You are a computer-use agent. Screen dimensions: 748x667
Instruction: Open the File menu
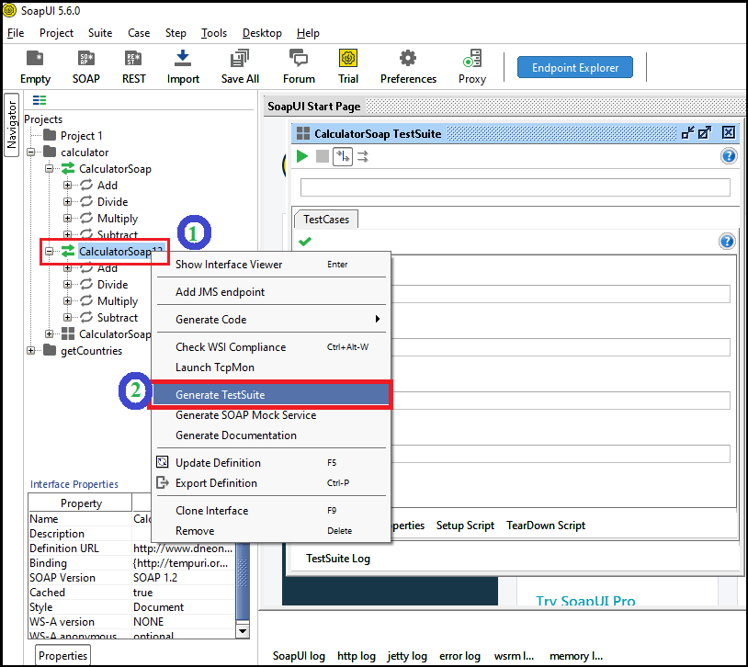[16, 33]
